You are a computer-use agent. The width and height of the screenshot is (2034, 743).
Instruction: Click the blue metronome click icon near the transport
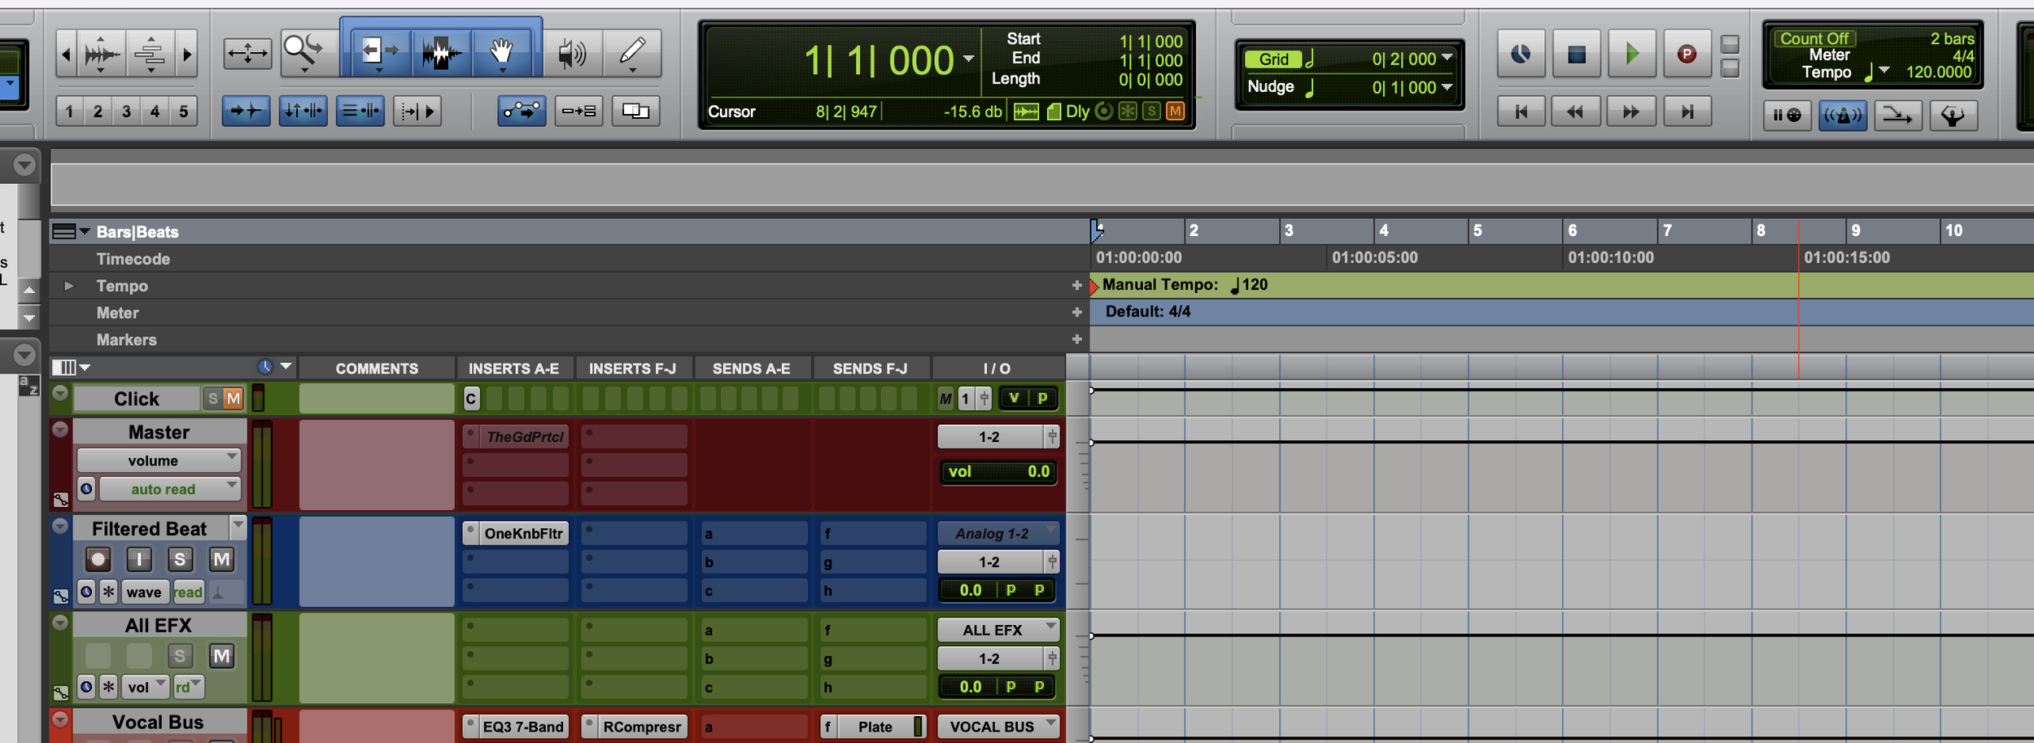pyautogui.click(x=1844, y=116)
